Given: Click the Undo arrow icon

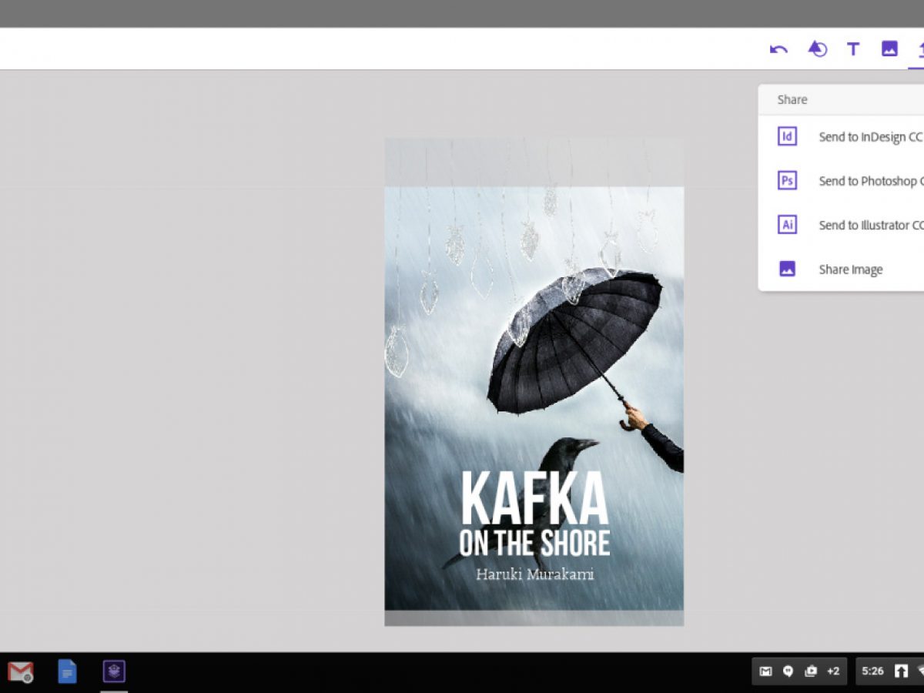Looking at the screenshot, I should click(778, 50).
